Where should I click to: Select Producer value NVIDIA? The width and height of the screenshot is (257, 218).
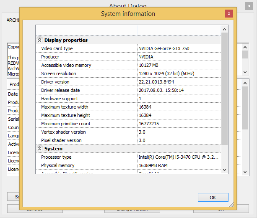[146, 57]
